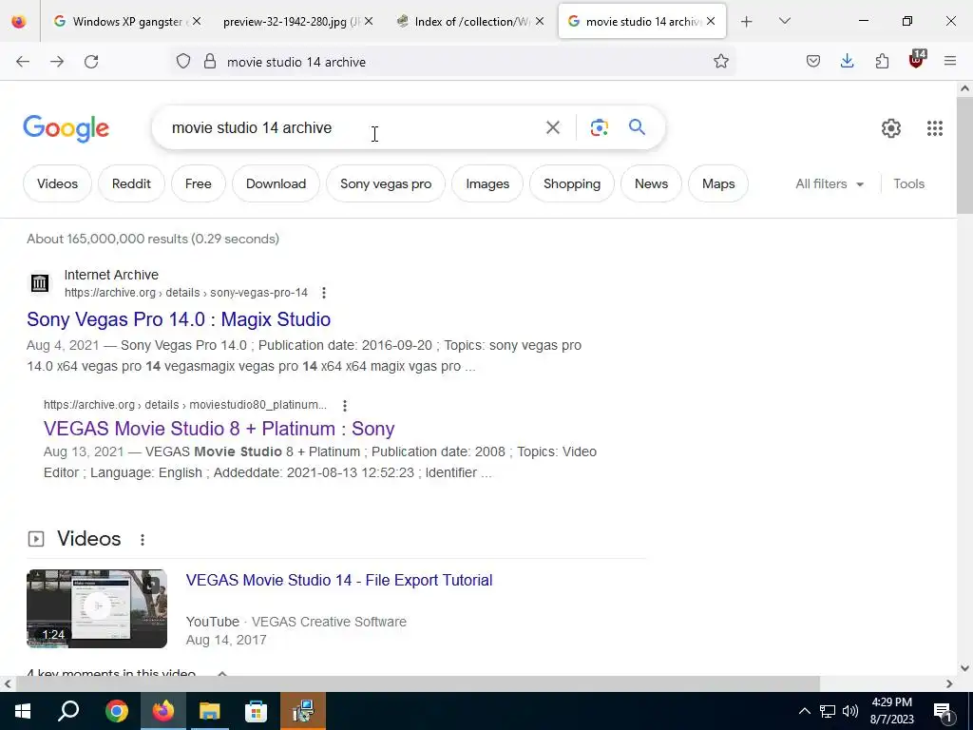This screenshot has width=973, height=730.
Task: Apply the Free filter chip
Action: click(x=198, y=183)
